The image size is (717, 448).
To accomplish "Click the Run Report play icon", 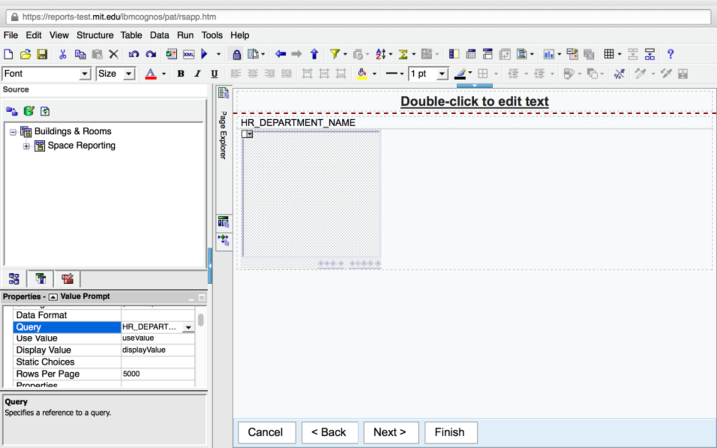I will coord(205,54).
